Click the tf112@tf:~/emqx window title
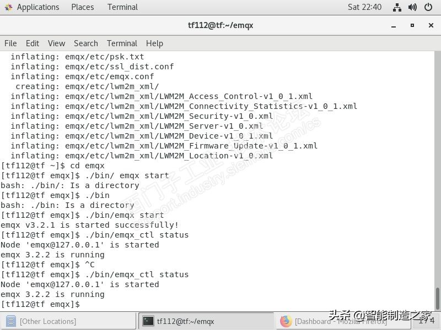The image size is (441, 330). coord(220,25)
